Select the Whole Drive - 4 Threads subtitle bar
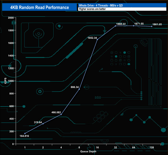The height and width of the screenshot is (155, 168). coord(121,5)
